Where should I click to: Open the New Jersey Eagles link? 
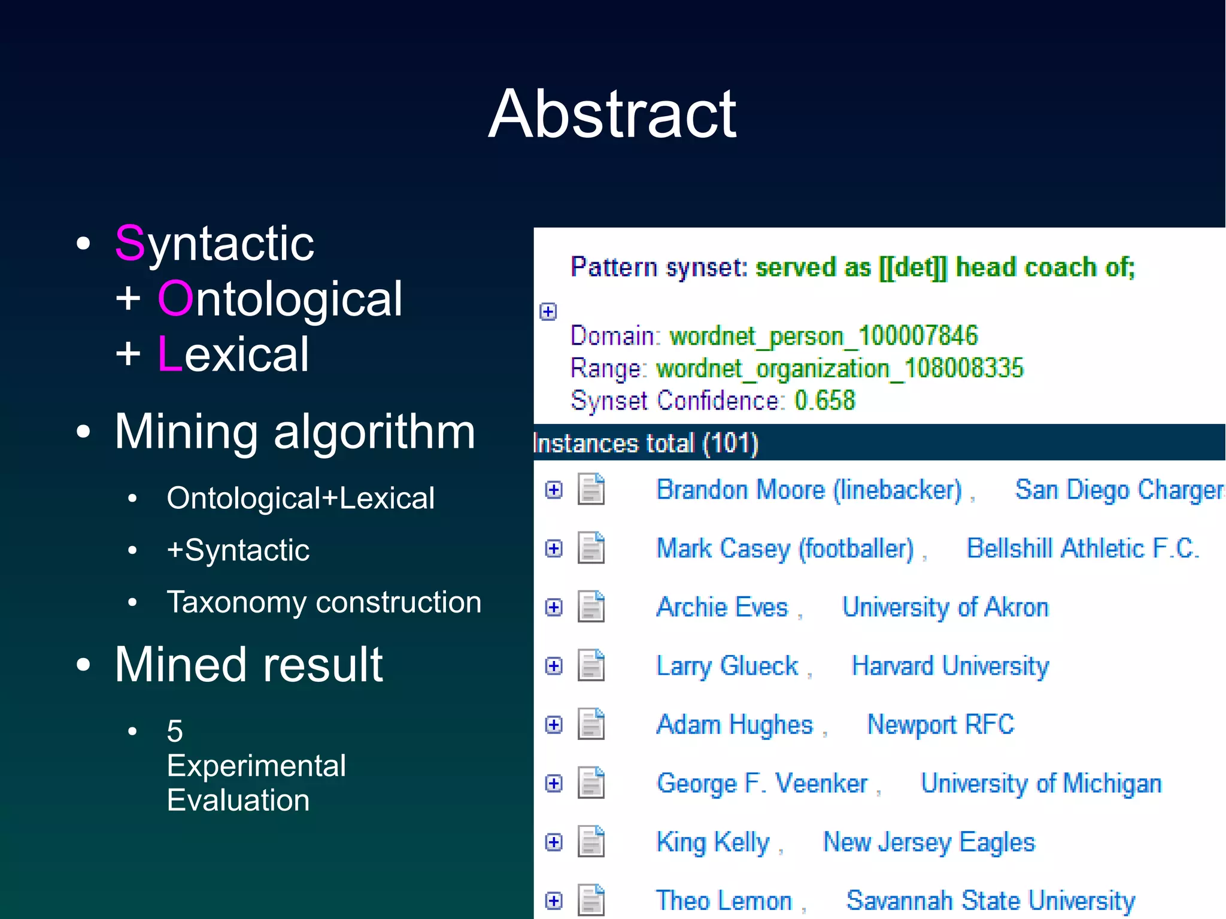928,842
